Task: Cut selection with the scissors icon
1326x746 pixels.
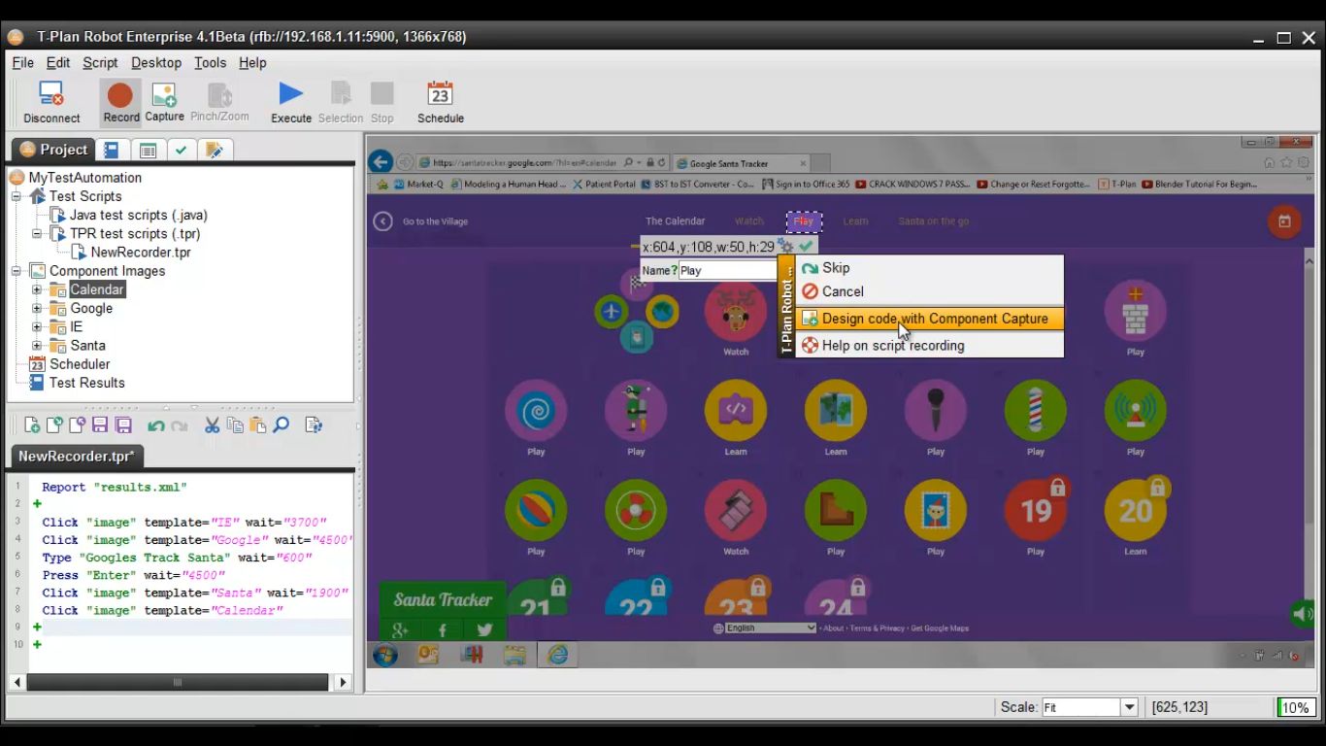Action: pyautogui.click(x=212, y=424)
